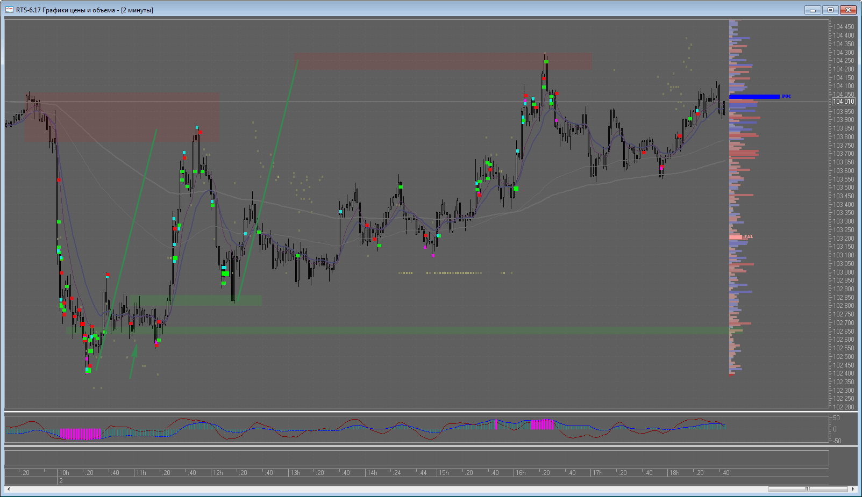Click the 11h time axis label
The width and height of the screenshot is (862, 497).
[141, 473]
